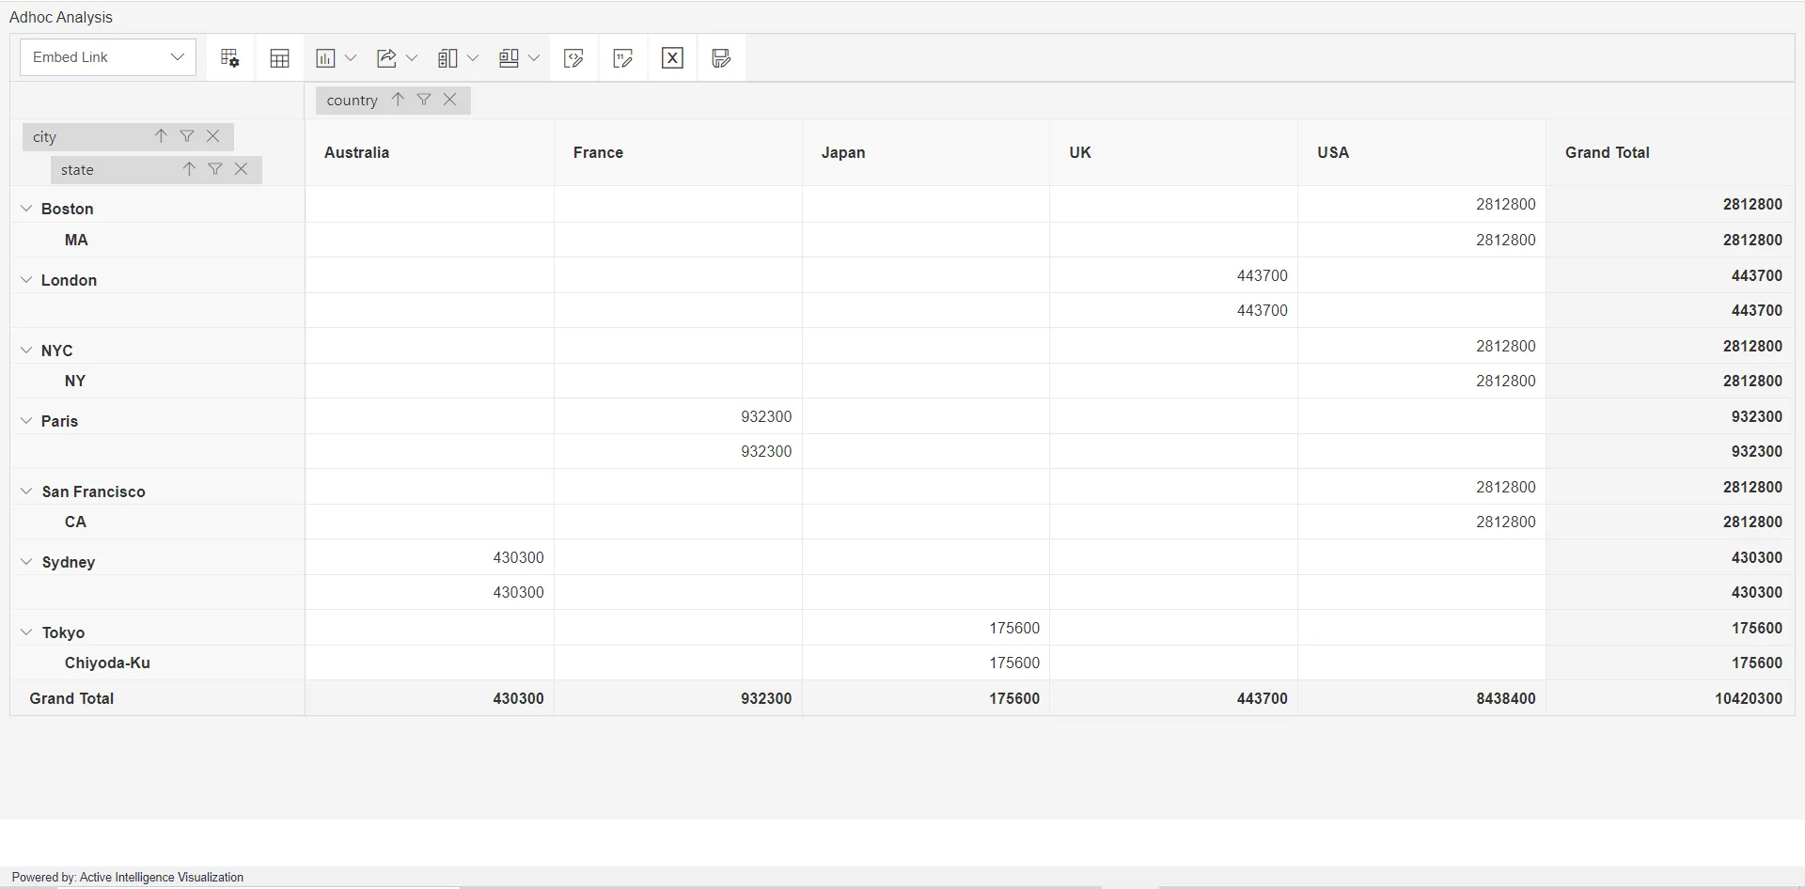Click the Excel export X icon

[672, 58]
